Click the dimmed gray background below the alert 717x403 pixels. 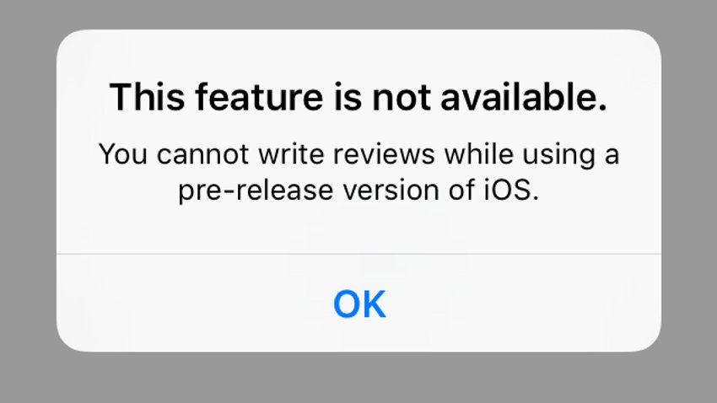pyautogui.click(x=358, y=378)
